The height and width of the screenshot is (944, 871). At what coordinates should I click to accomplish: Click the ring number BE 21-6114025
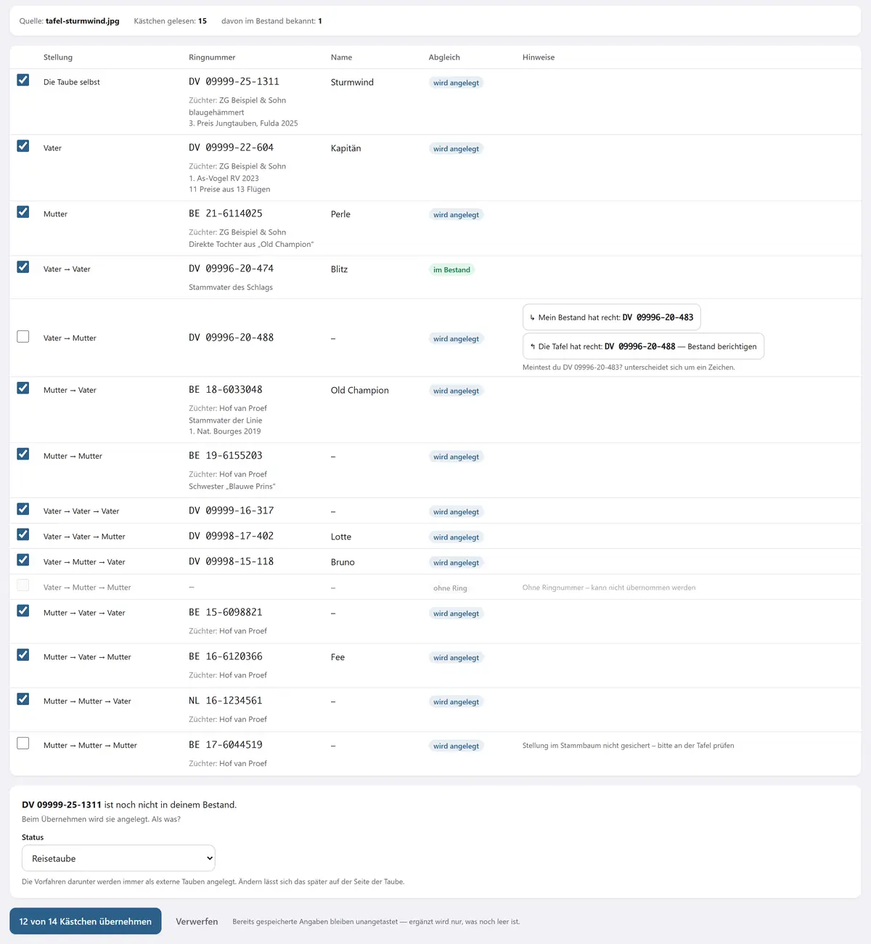click(x=226, y=213)
